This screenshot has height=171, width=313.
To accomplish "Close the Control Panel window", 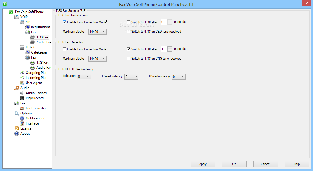I will pos(307,3).
